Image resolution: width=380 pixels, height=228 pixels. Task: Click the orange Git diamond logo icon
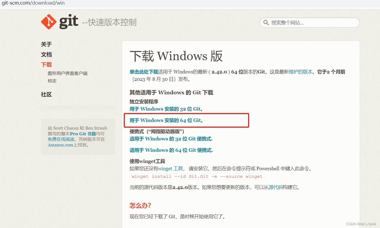[x=49, y=22]
